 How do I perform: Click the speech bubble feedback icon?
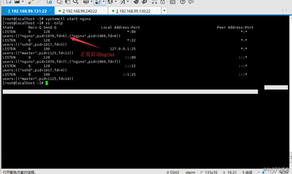pos(191,2)
